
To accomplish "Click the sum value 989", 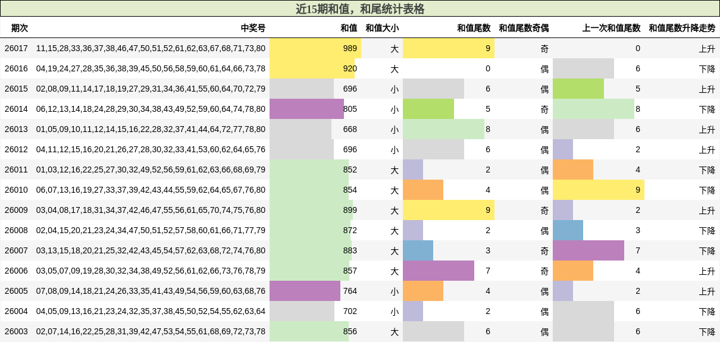I will point(350,48).
